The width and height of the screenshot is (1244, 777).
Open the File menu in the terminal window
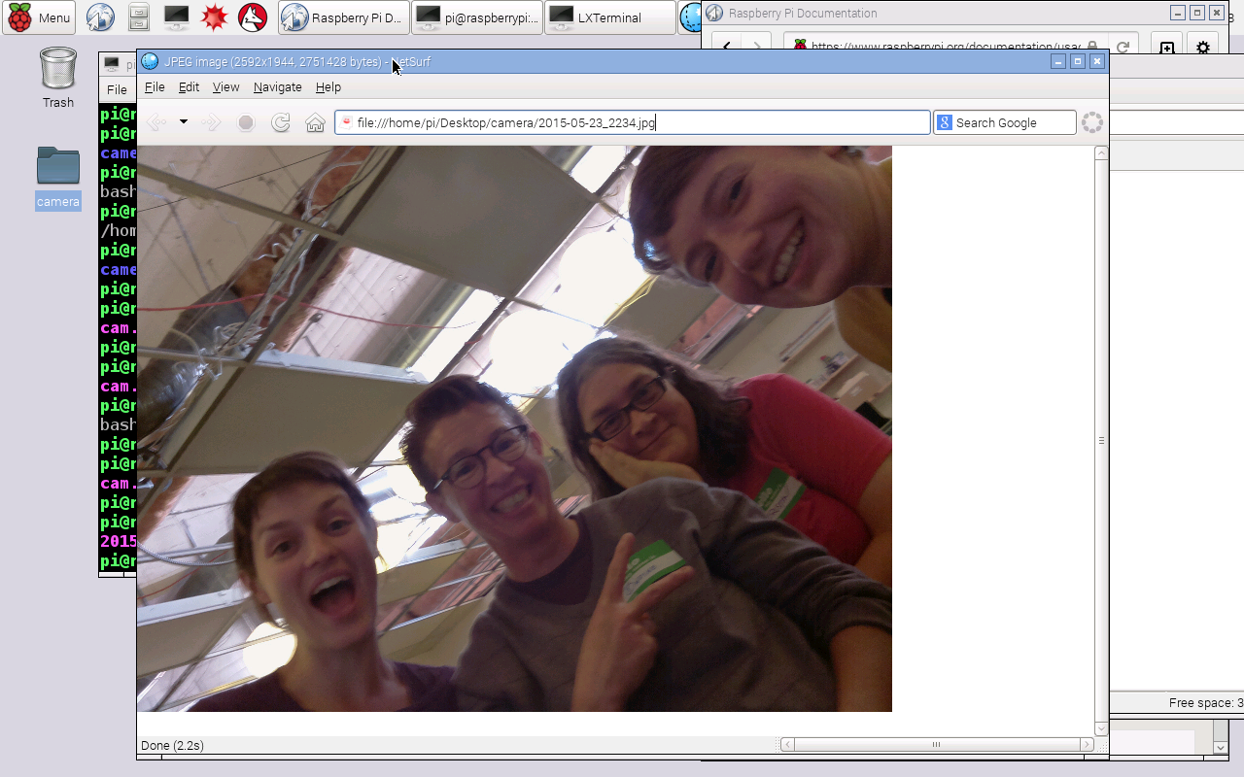117,89
